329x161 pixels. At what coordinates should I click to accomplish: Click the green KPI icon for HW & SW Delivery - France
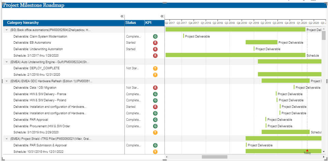pyautogui.click(x=155, y=94)
